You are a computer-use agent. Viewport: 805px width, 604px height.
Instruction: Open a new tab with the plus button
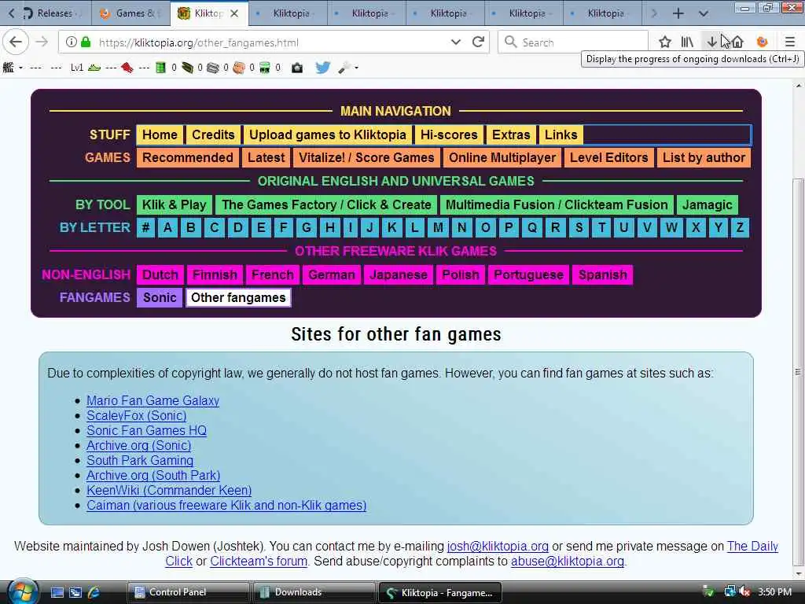(678, 13)
